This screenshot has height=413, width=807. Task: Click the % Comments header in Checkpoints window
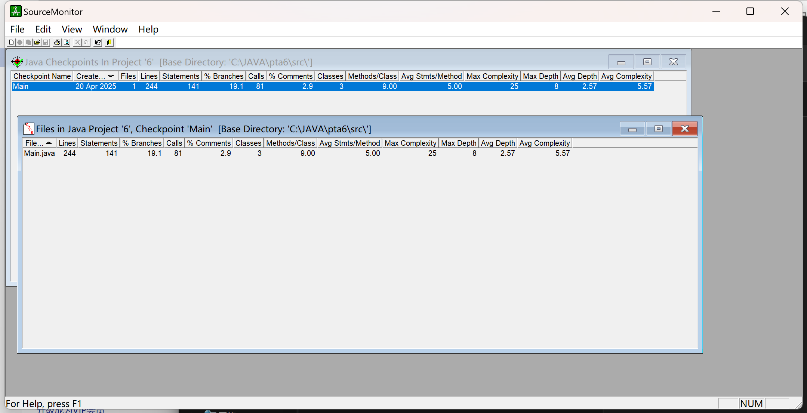(290, 76)
